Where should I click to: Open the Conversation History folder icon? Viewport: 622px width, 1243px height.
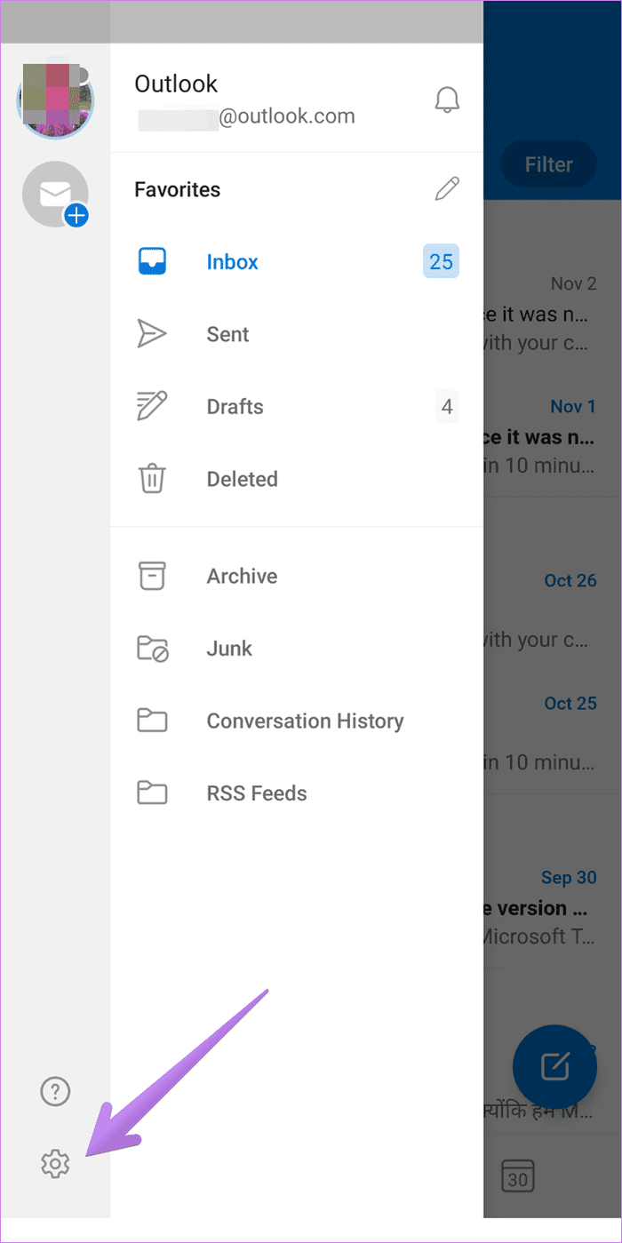click(152, 721)
